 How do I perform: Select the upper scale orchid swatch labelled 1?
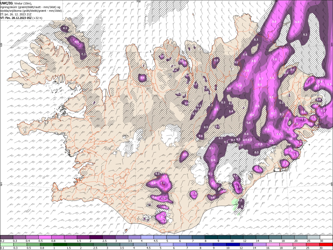[70, 237]
